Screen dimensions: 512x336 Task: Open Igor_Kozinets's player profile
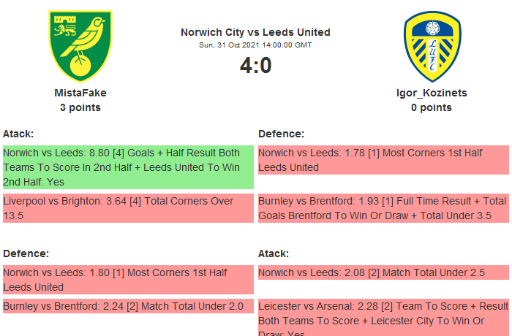[432, 93]
